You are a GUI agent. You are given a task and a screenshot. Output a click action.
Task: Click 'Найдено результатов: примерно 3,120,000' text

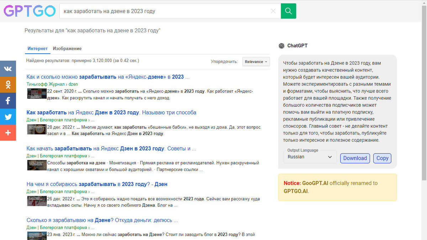[83, 61]
